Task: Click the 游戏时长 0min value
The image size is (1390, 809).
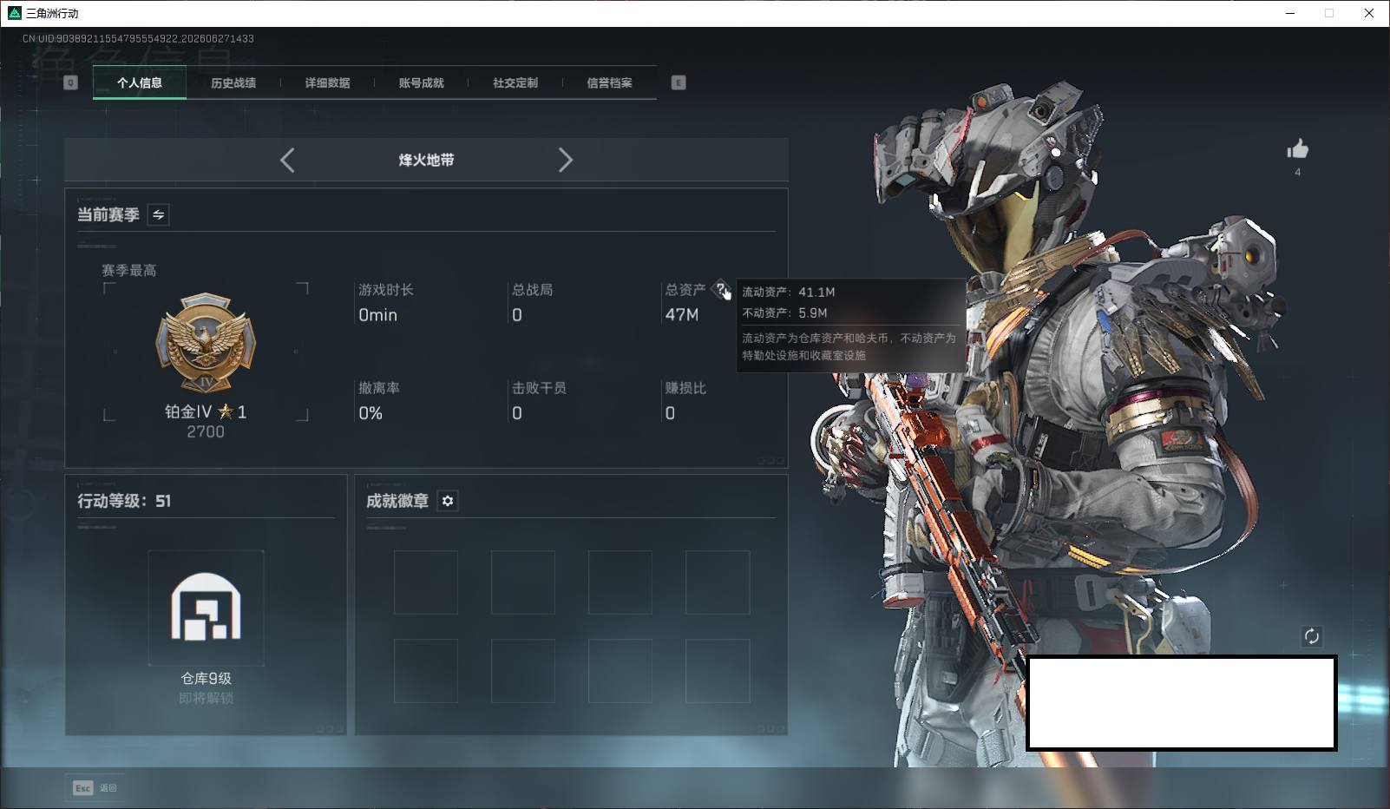Action: 378,315
